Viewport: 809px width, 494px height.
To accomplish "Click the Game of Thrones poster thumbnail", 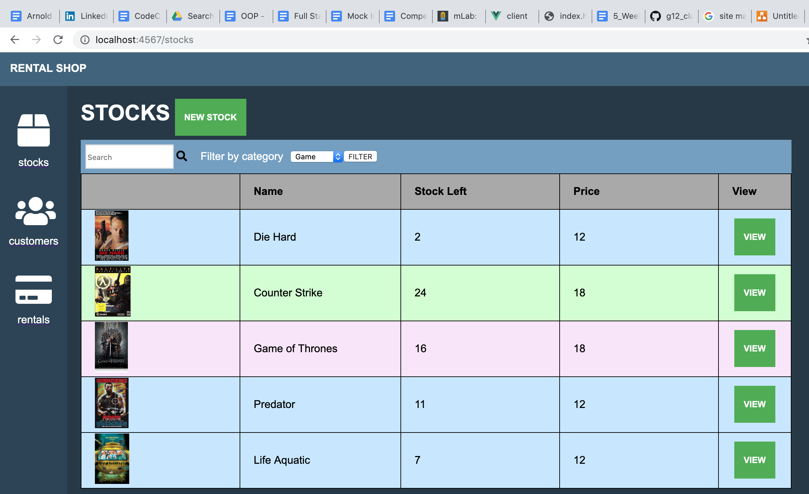I will click(111, 347).
